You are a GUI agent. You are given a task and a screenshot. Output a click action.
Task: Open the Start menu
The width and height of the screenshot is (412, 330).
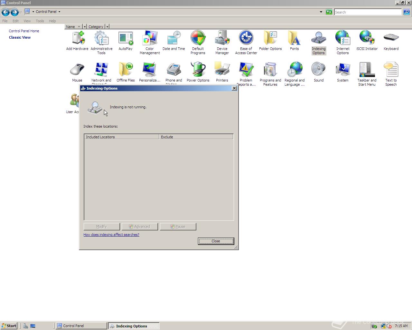pos(9,326)
